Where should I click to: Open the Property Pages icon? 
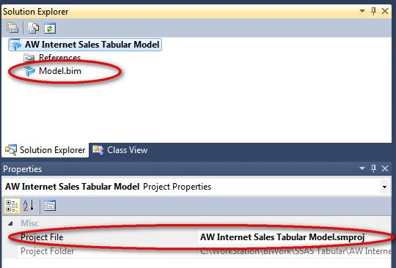coord(50,206)
